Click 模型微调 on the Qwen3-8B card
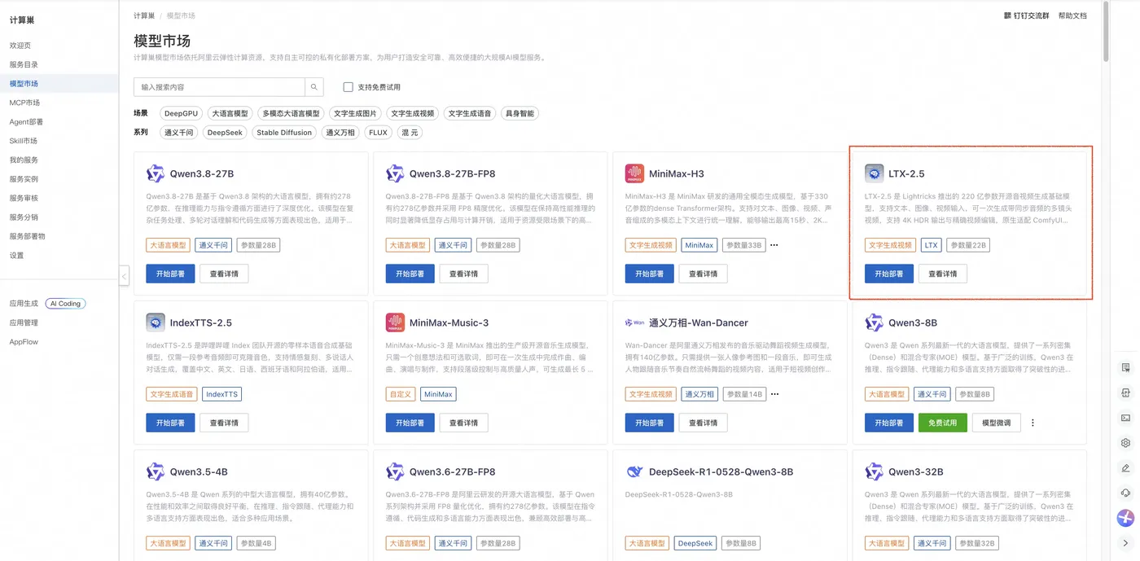 (997, 423)
